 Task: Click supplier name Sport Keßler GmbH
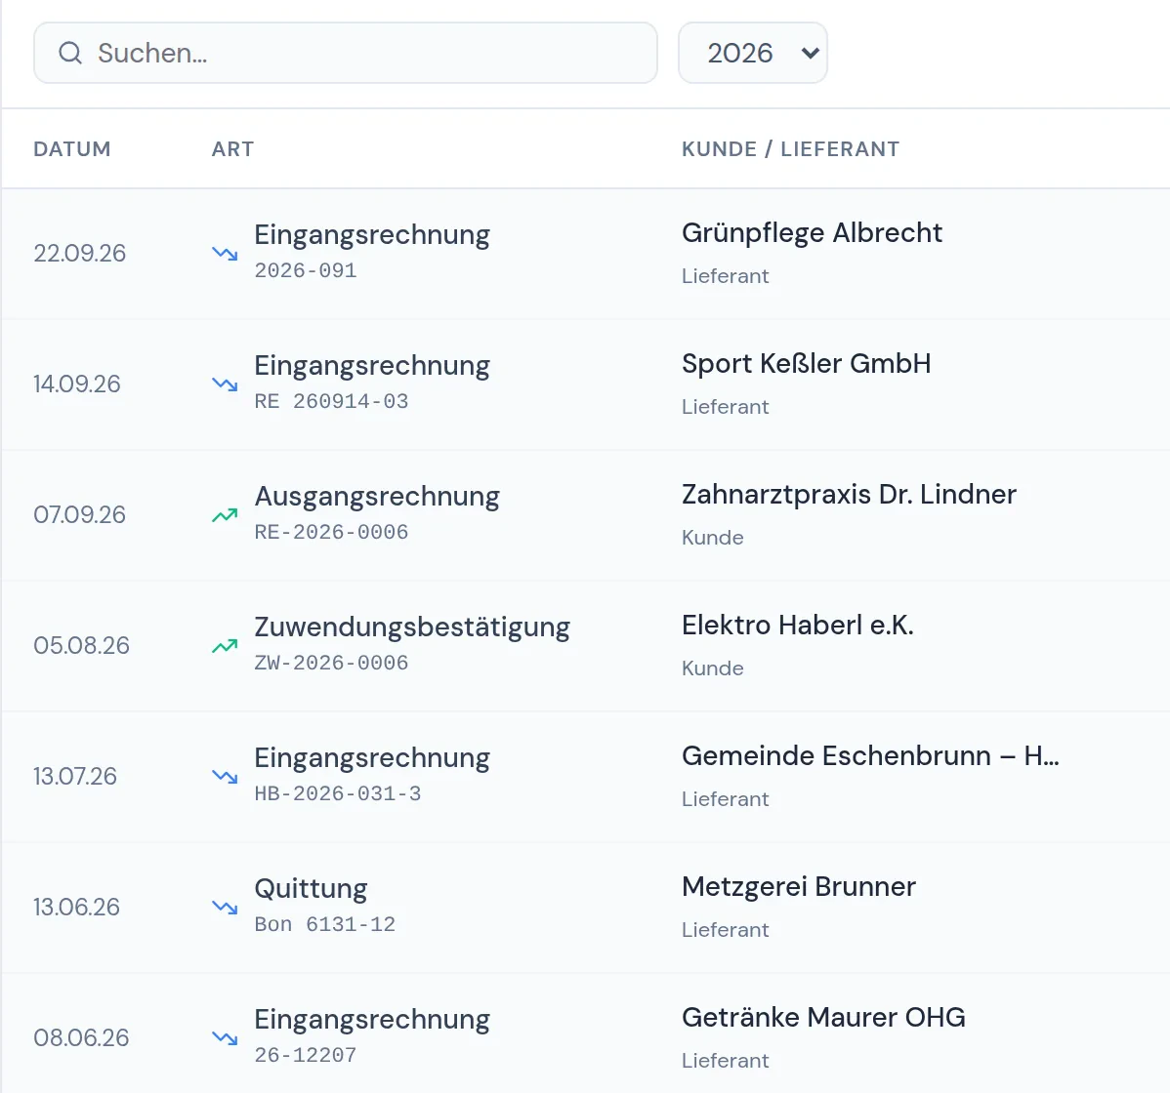[x=807, y=364]
